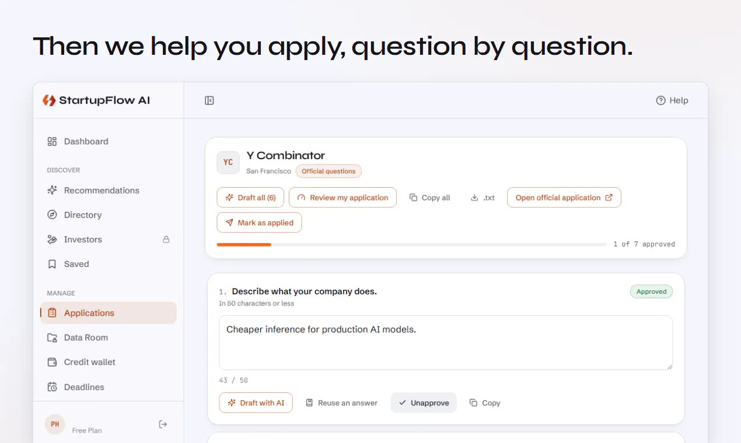Click the Y Combinator title text
Screen dimensions: 741x443
coord(285,156)
